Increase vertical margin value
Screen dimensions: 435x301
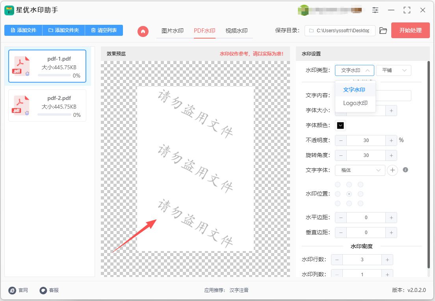(391, 233)
